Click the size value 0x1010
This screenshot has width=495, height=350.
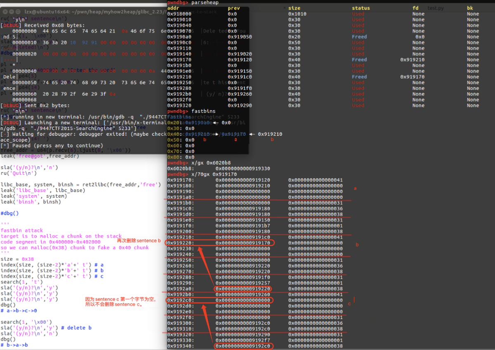pyautogui.click(x=297, y=14)
